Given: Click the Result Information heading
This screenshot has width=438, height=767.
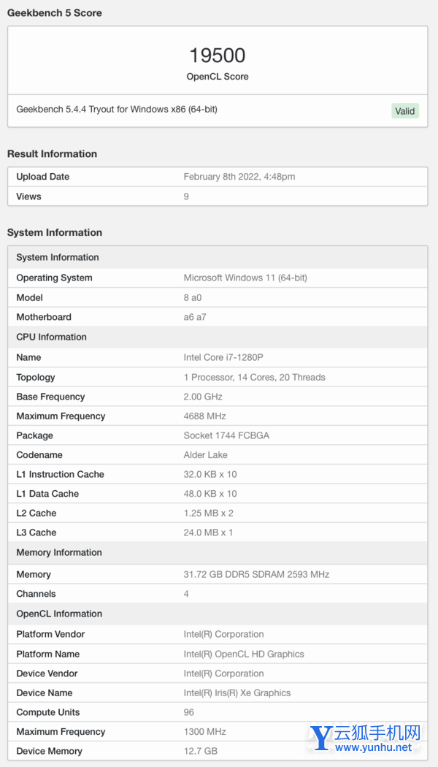Looking at the screenshot, I should pos(52,153).
